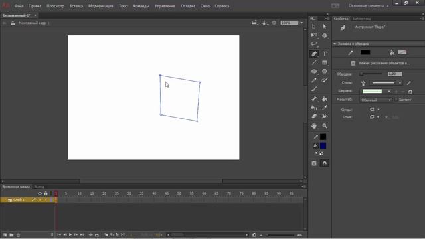Select the 3D Rotation tool
The width and height of the screenshot is (425, 239).
(x=325, y=35)
